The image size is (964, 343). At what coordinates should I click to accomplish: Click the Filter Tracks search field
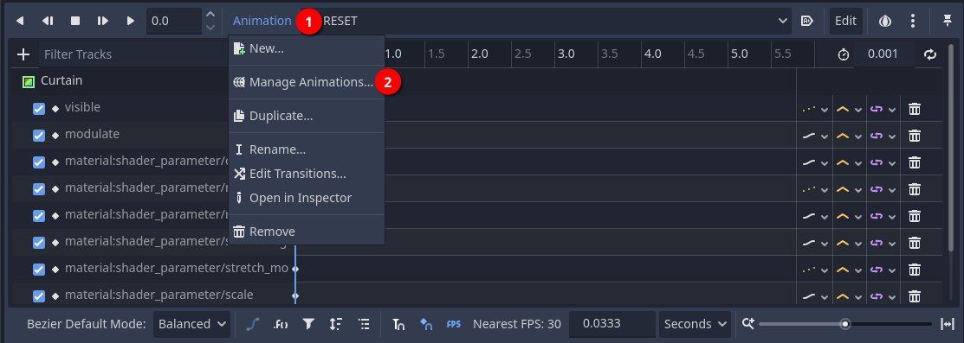coord(133,54)
